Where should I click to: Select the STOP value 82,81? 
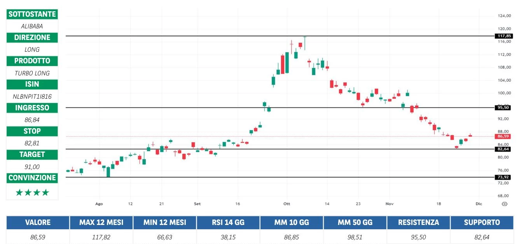click(32, 143)
